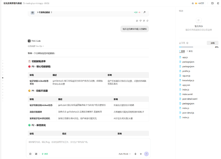The image size is (221, 159).
Task: Click the clipboard icon beside 功能缺陷清单
Action: point(29,61)
